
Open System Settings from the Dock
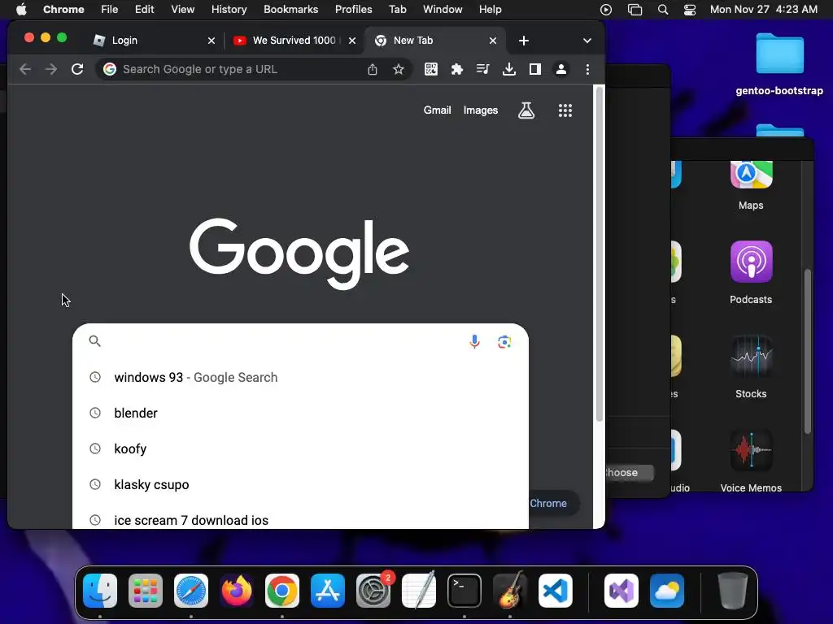click(x=373, y=591)
